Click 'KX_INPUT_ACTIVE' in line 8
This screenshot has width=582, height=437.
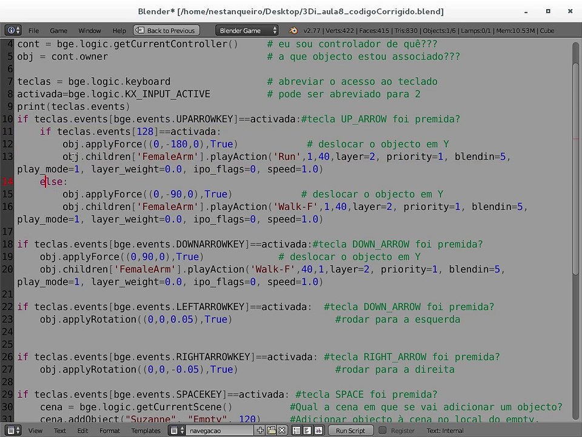click(167, 94)
